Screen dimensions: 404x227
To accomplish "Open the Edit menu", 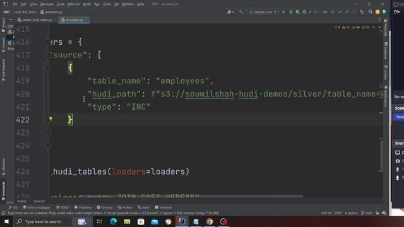I will [x=24, y=4].
